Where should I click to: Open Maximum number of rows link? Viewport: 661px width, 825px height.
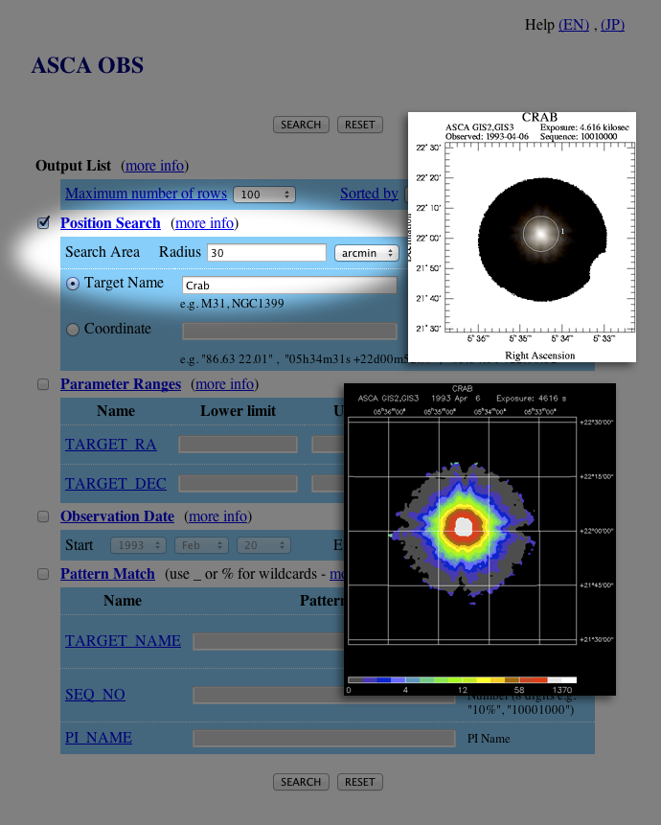pos(147,194)
